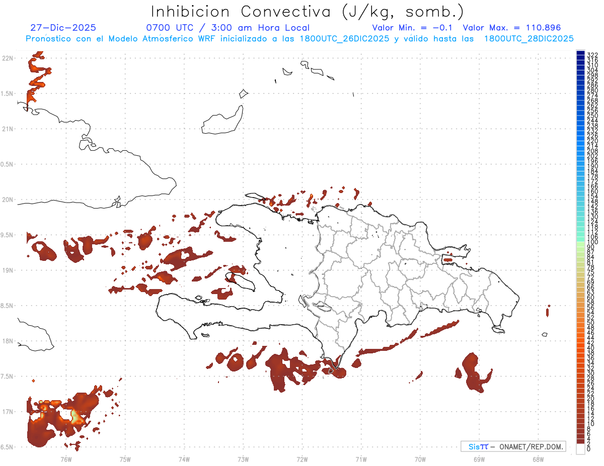Click the 70W longitude axis label
This screenshot has height=466, width=604.
pos(420,459)
